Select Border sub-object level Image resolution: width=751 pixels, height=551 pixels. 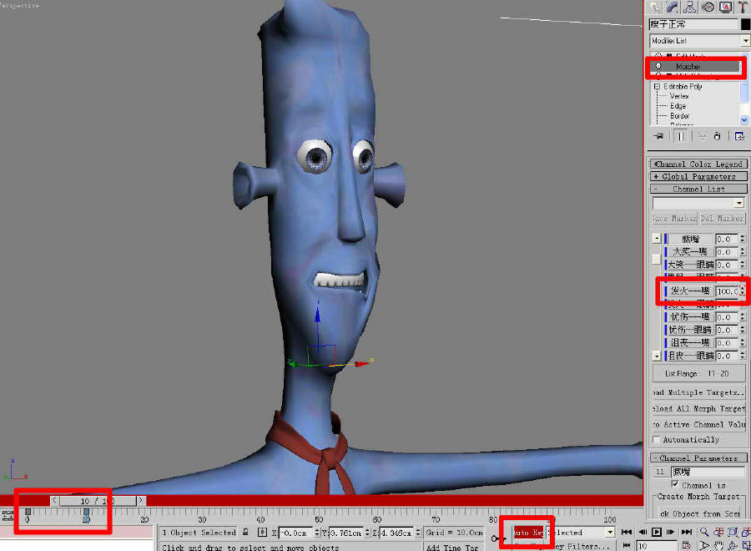[x=679, y=116]
